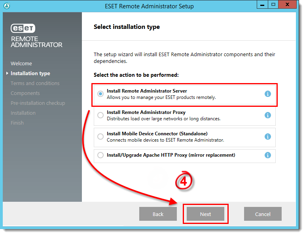Click 'Select the action to be performed:' label
305x235 pixels.
click(x=136, y=75)
